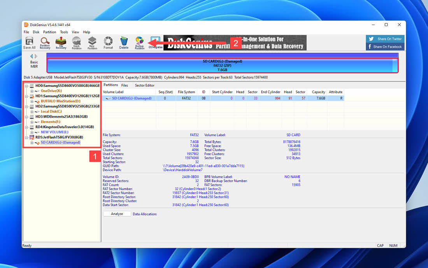Select the SD CARD(G:)-(Damaged) row in partition table

223,98
